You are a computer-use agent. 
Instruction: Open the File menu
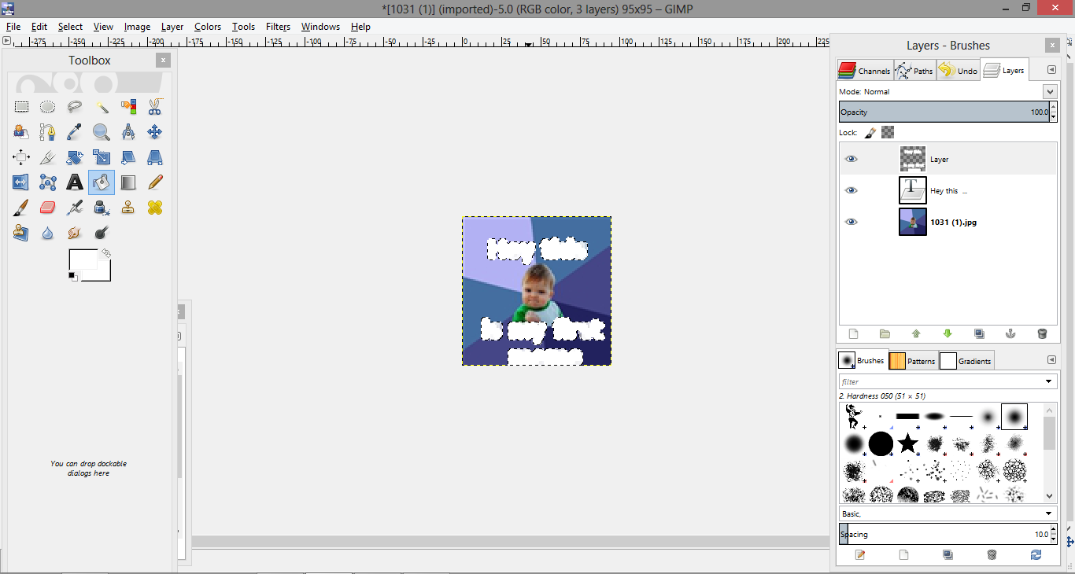[x=13, y=27]
